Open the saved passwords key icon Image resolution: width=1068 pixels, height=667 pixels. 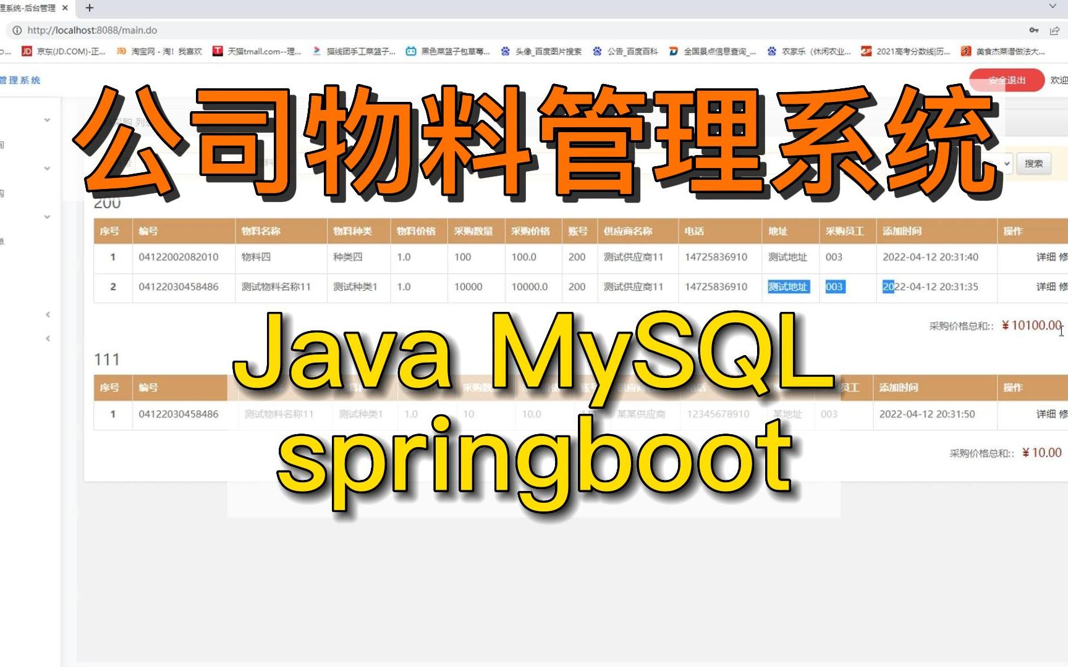(x=1034, y=30)
